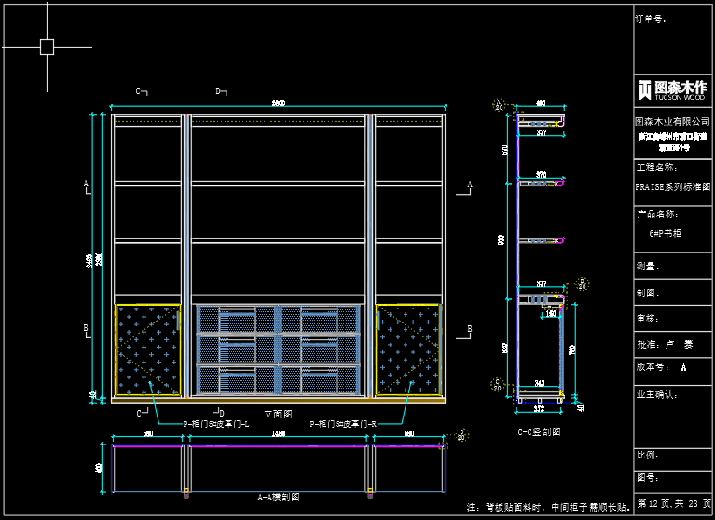The height and width of the screenshot is (520, 715).
Task: Select the A-A横剖图 section title
Action: click(x=279, y=498)
